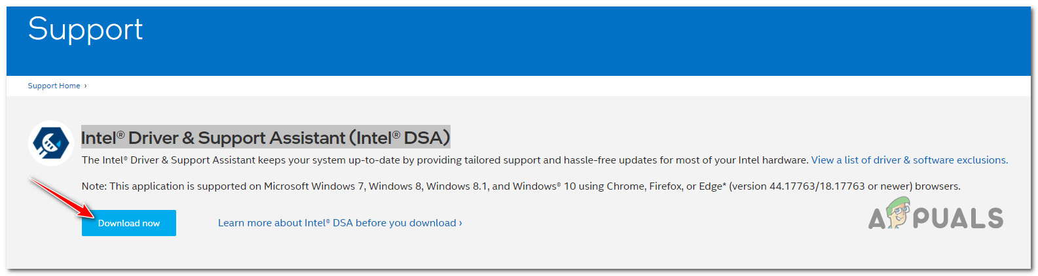Click the white breadcrumb navigation bar
The width and height of the screenshot is (1038, 276).
pos(524,86)
